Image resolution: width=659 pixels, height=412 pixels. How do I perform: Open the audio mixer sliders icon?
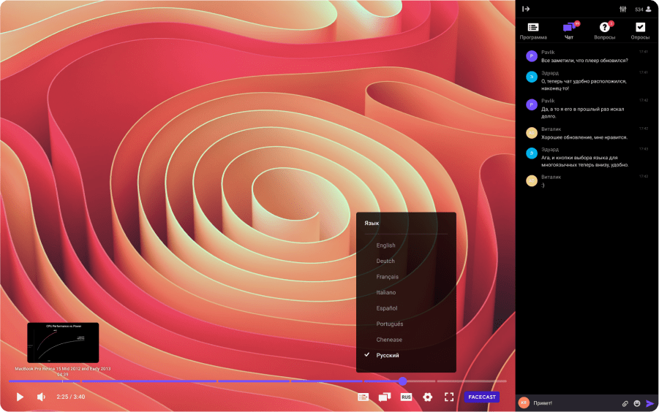pos(622,9)
